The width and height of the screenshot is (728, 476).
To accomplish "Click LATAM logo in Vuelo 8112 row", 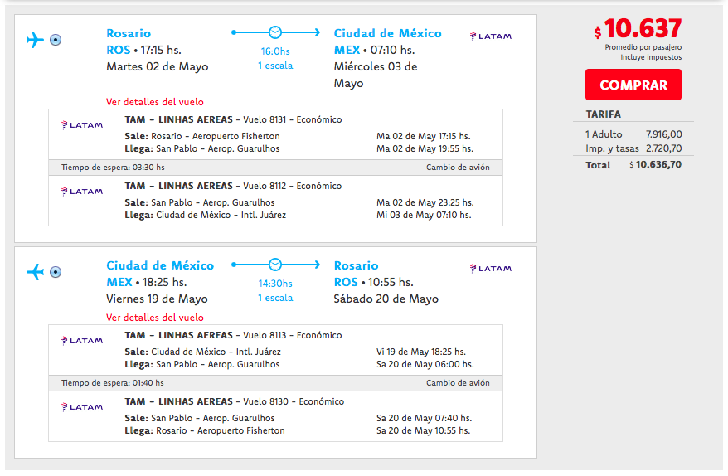I will coord(82,192).
